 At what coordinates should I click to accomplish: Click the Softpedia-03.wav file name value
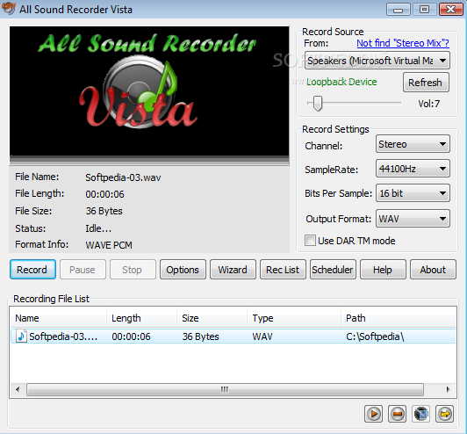coord(123,177)
